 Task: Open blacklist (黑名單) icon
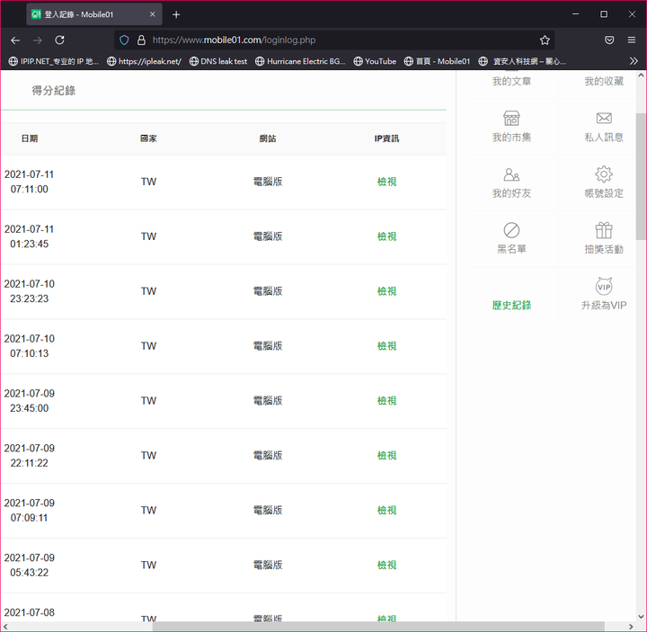[511, 230]
